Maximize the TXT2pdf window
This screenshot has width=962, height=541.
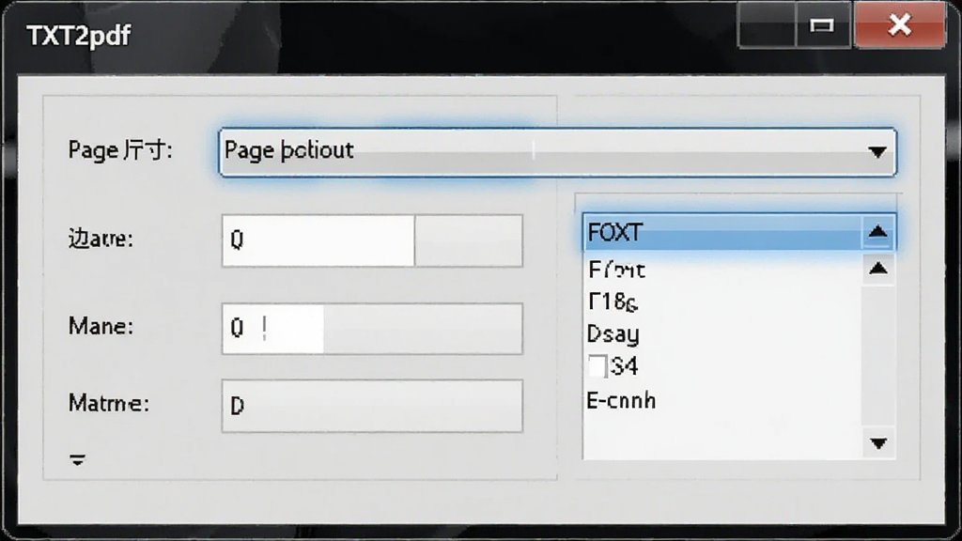coord(822,25)
